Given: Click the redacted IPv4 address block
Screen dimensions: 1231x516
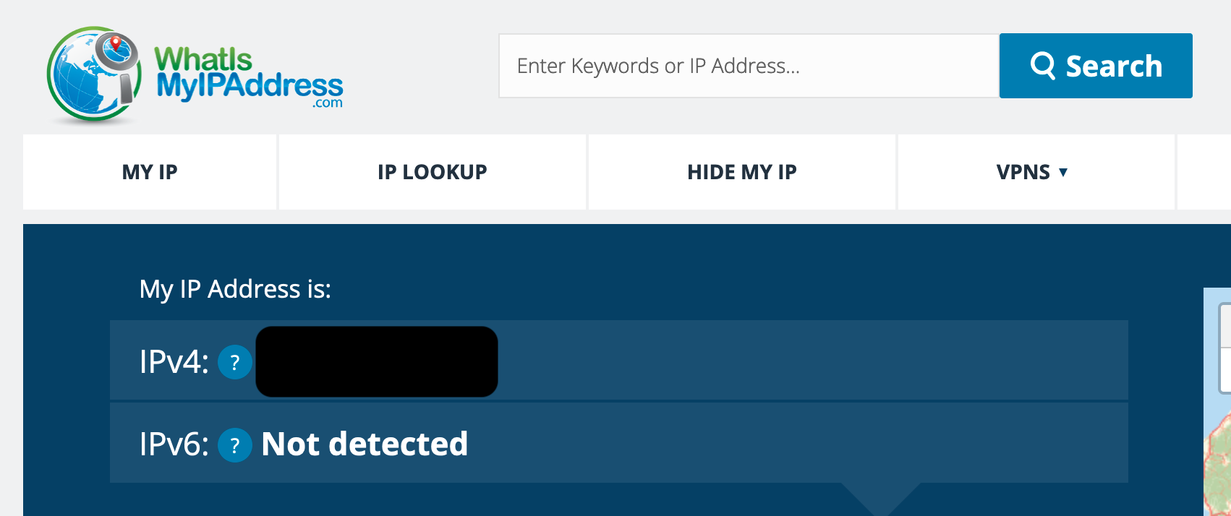Looking at the screenshot, I should click(377, 361).
